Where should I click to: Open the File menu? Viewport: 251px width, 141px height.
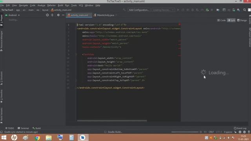coord(2,5)
